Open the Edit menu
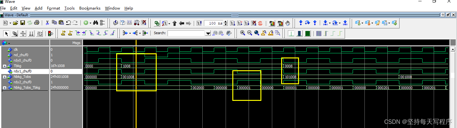 coord(14,8)
